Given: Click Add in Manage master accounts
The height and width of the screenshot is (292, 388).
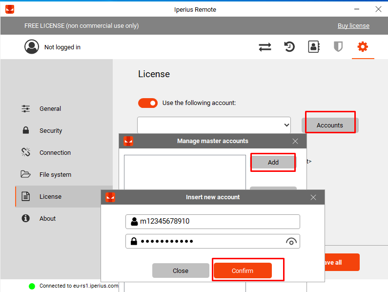Looking at the screenshot, I should tap(273, 162).
